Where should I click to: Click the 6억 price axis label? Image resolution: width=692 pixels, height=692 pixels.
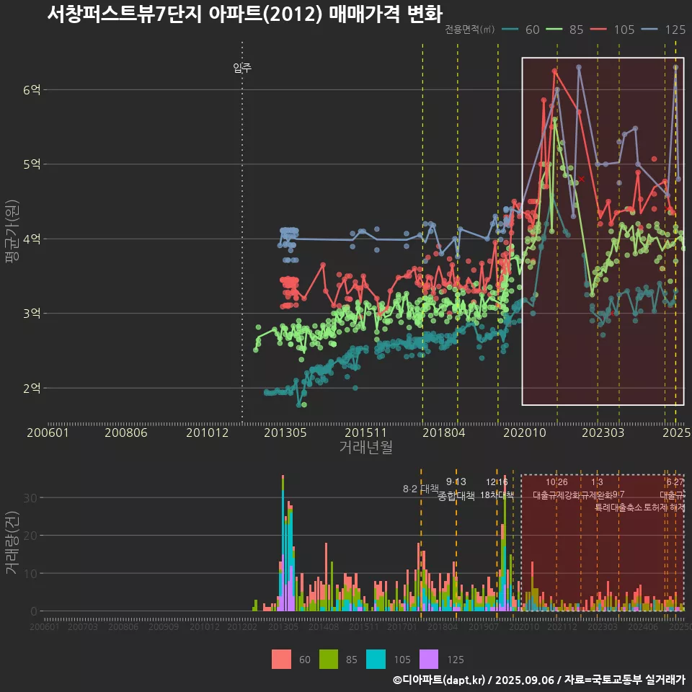32,89
